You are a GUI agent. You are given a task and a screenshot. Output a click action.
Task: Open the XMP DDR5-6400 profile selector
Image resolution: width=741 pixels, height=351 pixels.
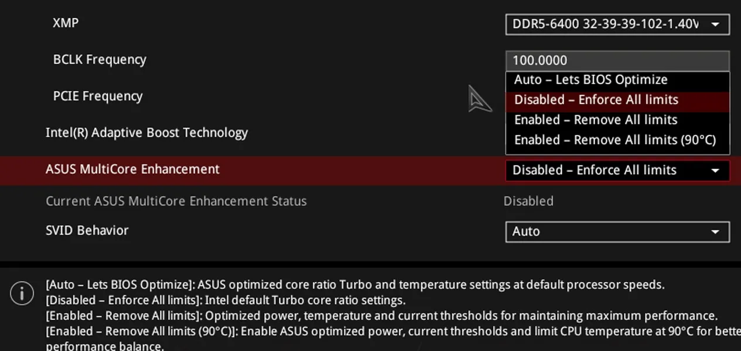pos(617,25)
